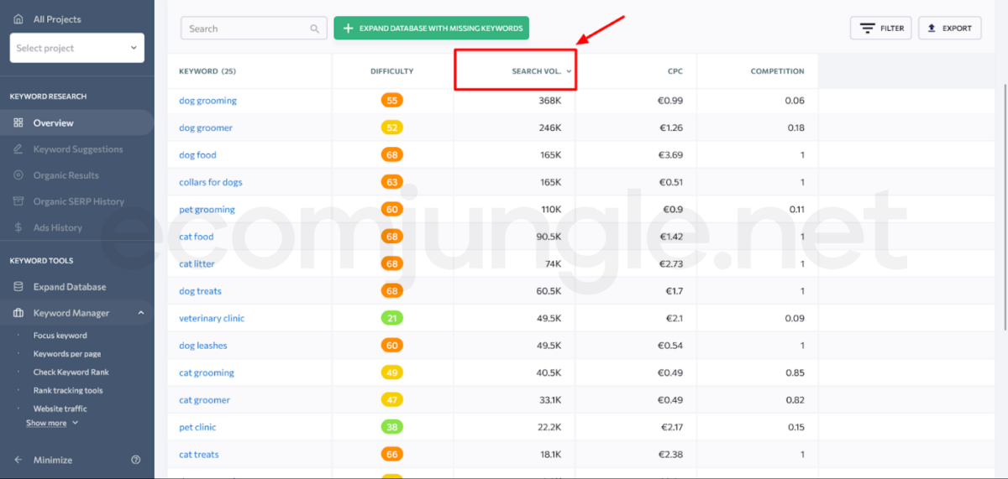The width and height of the screenshot is (1008, 479).
Task: Click the Overview grid icon in sidebar
Action: pos(18,123)
